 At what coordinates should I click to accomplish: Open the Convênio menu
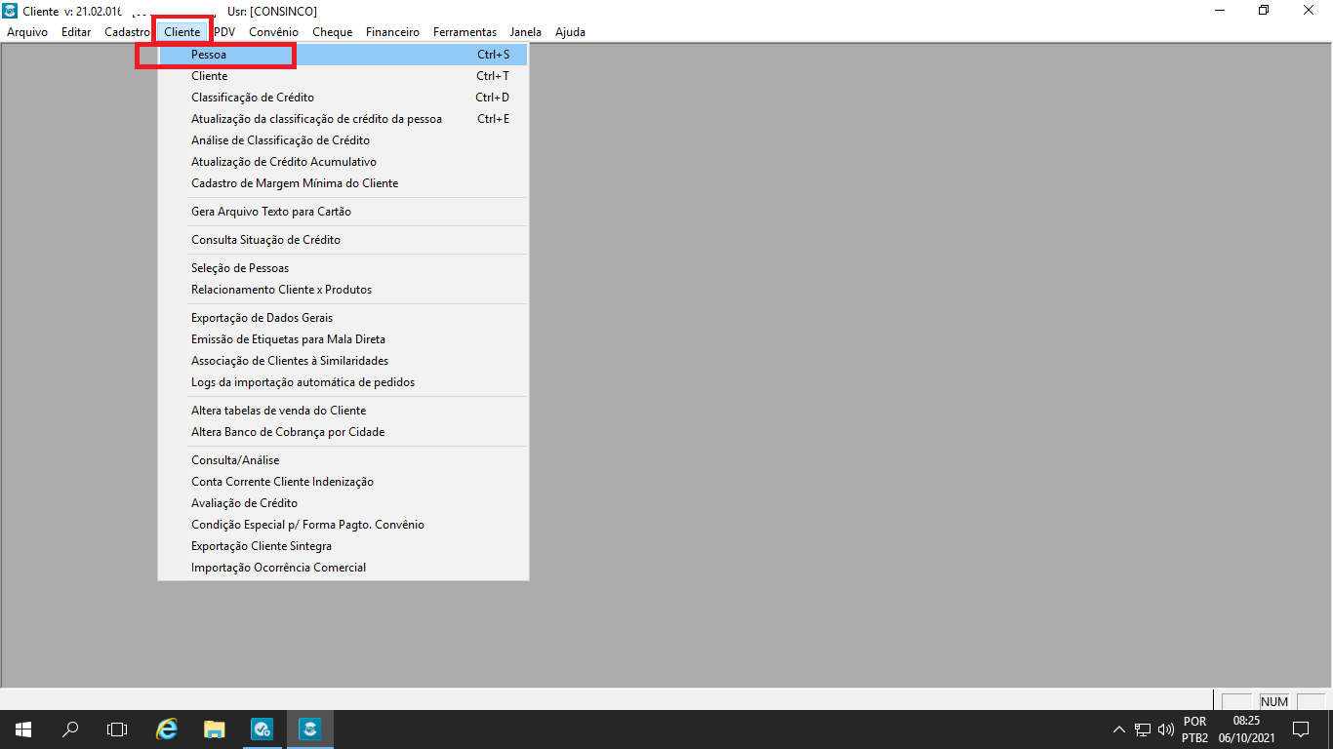273,32
